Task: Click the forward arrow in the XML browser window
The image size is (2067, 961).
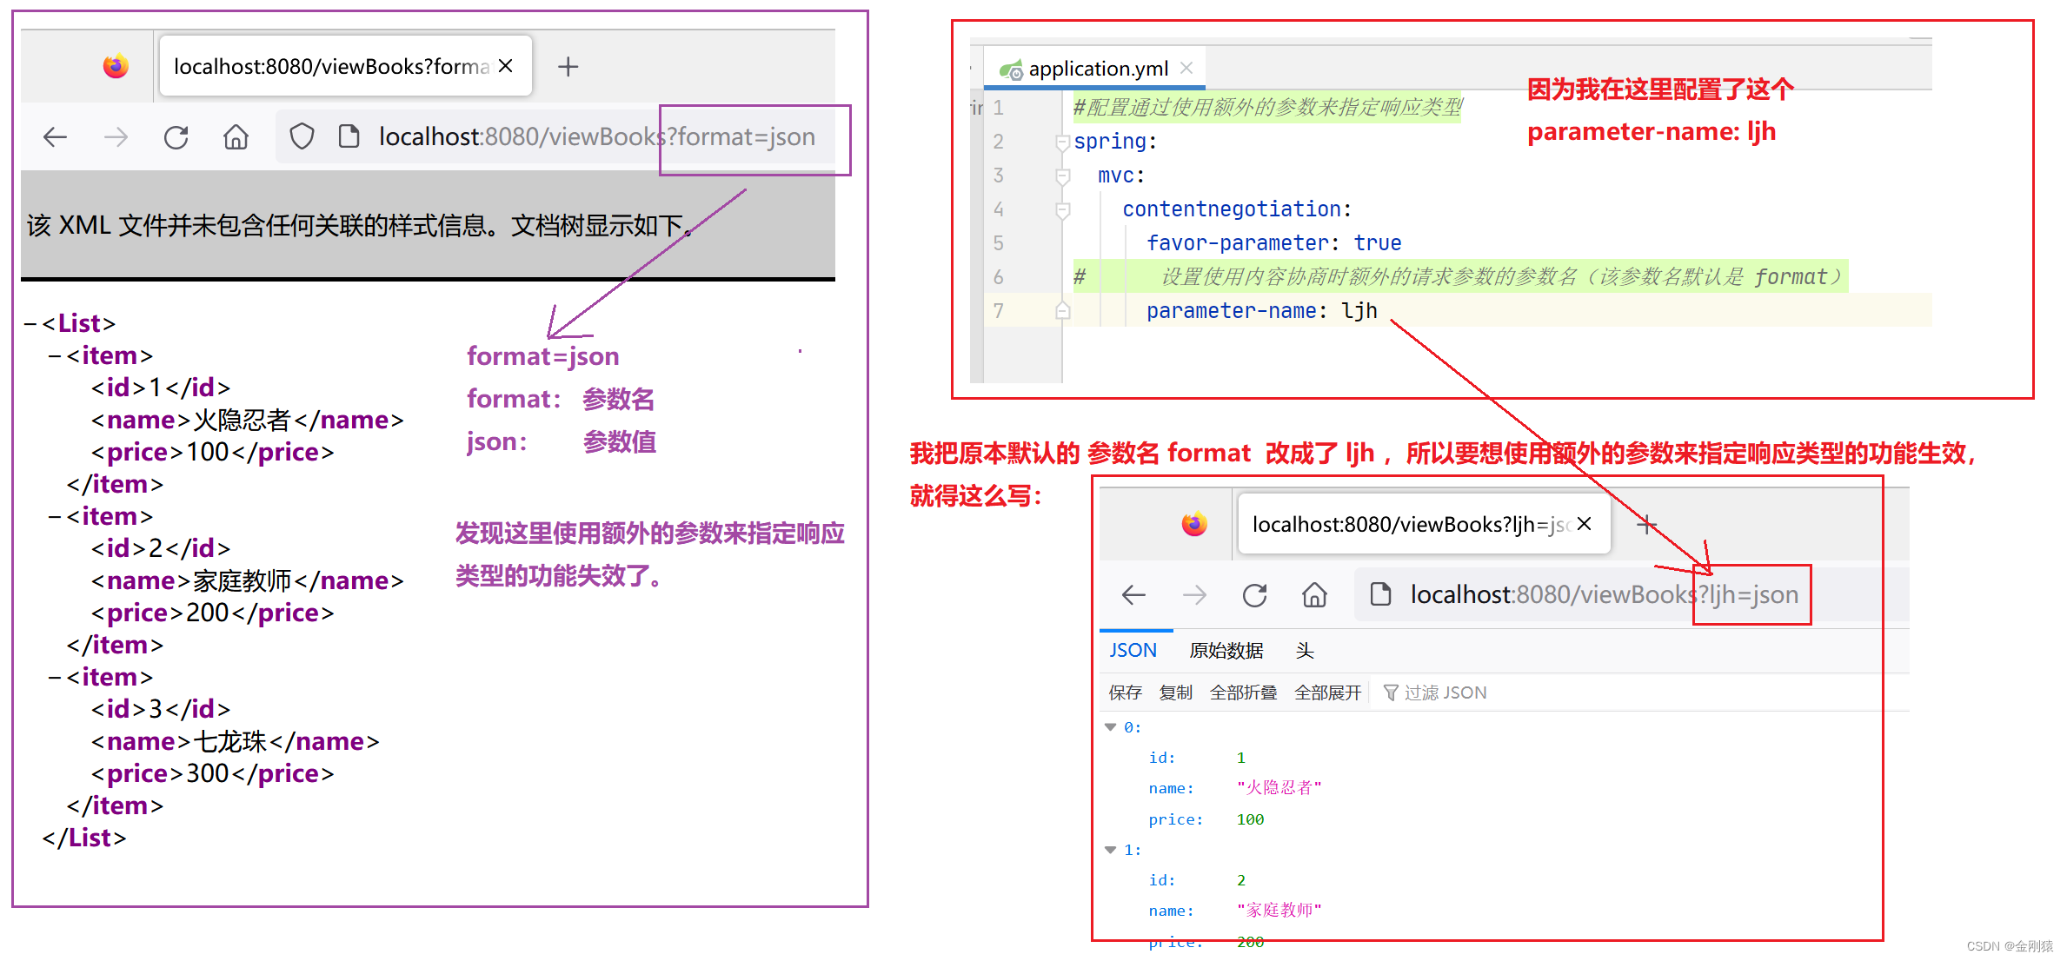Action: pyautogui.click(x=116, y=136)
